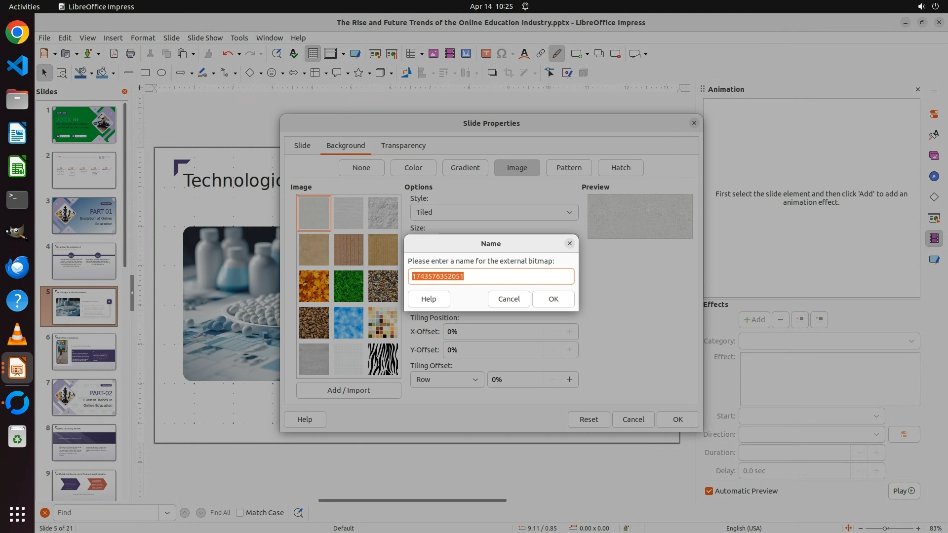Click the Insert Special Character icon
Image resolution: width=948 pixels, height=533 pixels.
click(502, 54)
